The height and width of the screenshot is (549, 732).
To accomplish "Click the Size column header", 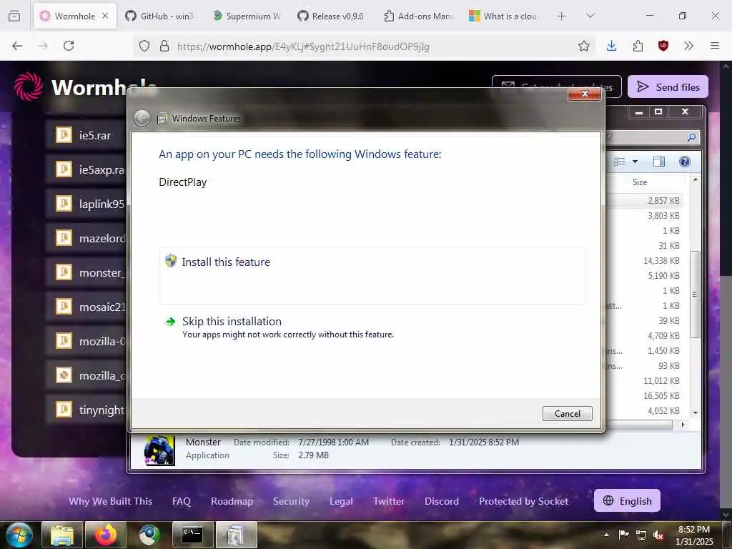I will tap(640, 182).
